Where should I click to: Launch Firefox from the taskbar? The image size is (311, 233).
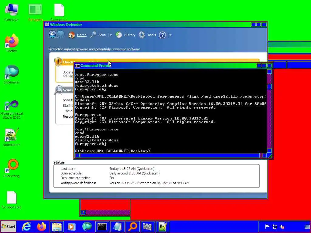pyautogui.click(x=41, y=226)
